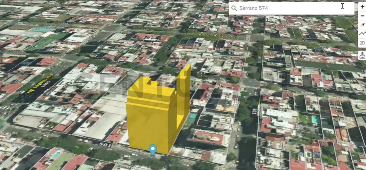Click the swimming pool in the right-side garden
366x170 pixels.
coord(316,120)
